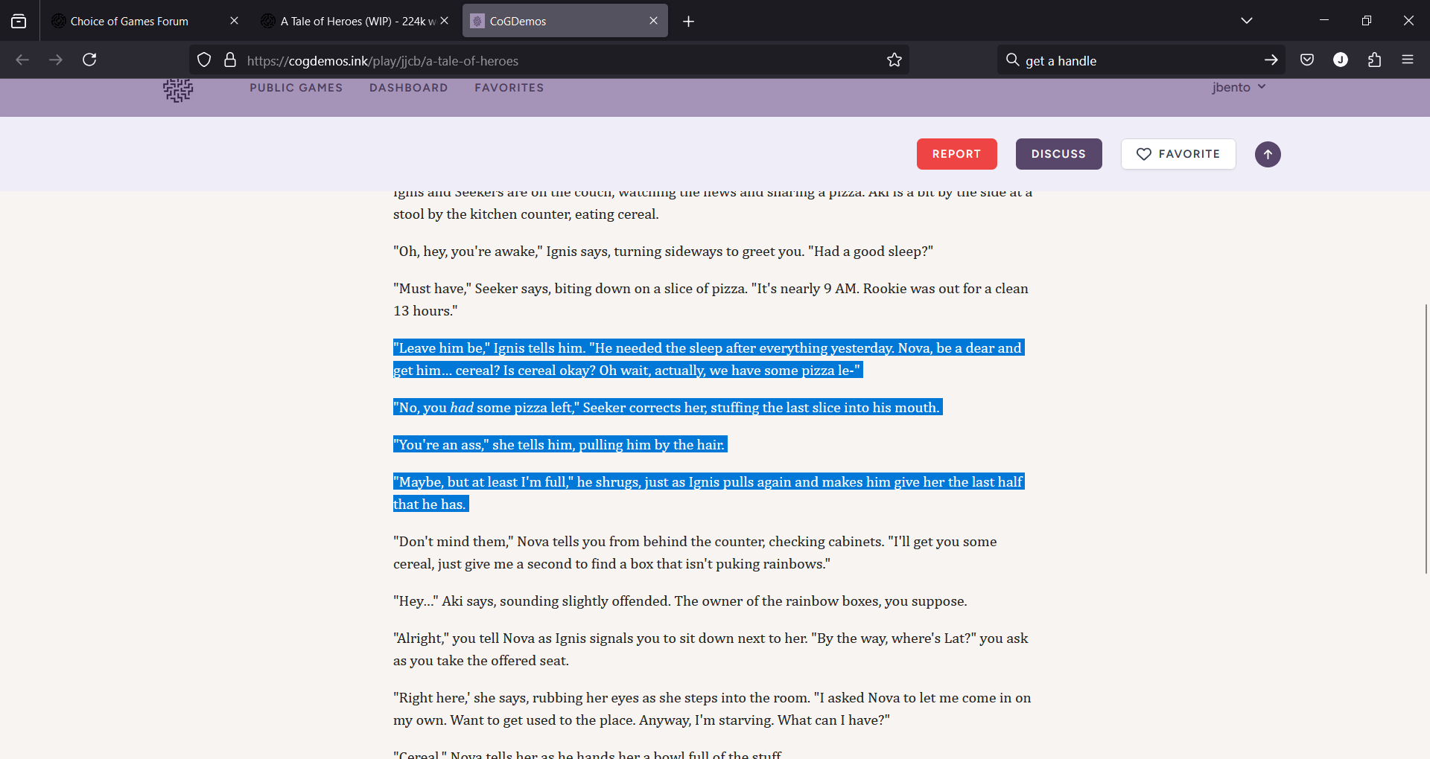Open a new tab with the plus button
This screenshot has height=759, width=1430.
(689, 22)
